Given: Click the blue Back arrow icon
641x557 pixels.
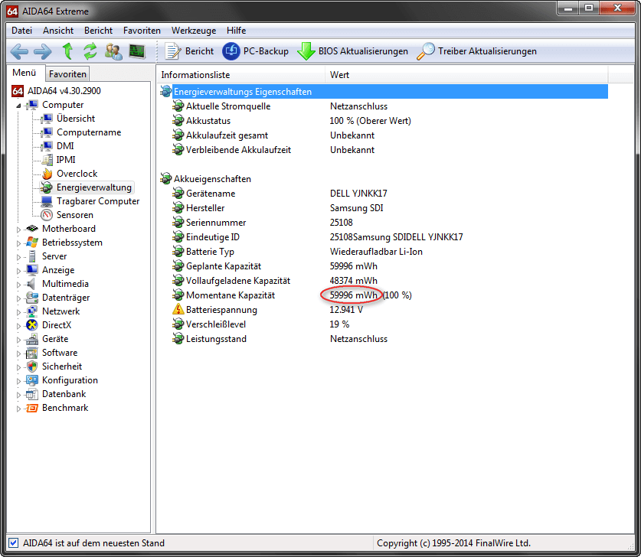Looking at the screenshot, I should pyautogui.click(x=19, y=51).
